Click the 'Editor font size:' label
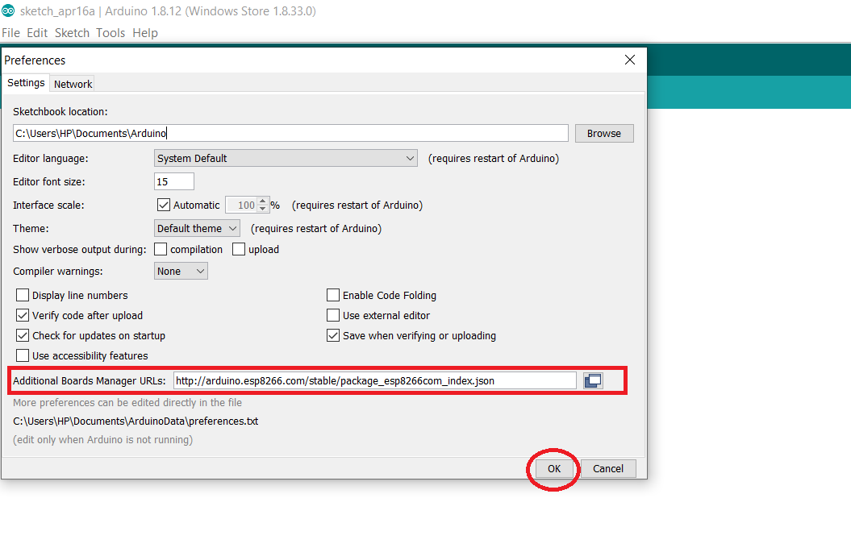Screen dimensions: 851x548 tap(49, 181)
